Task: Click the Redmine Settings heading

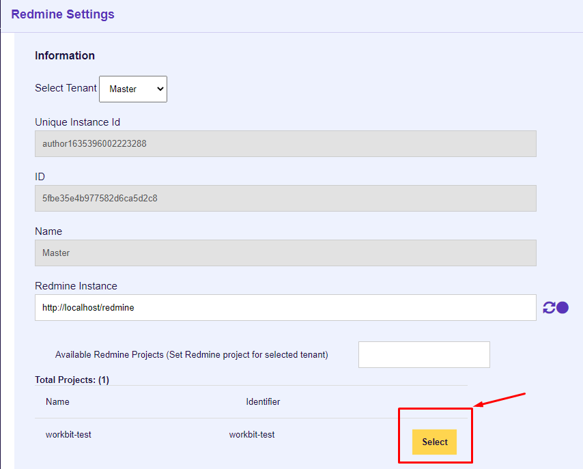Action: pos(62,14)
